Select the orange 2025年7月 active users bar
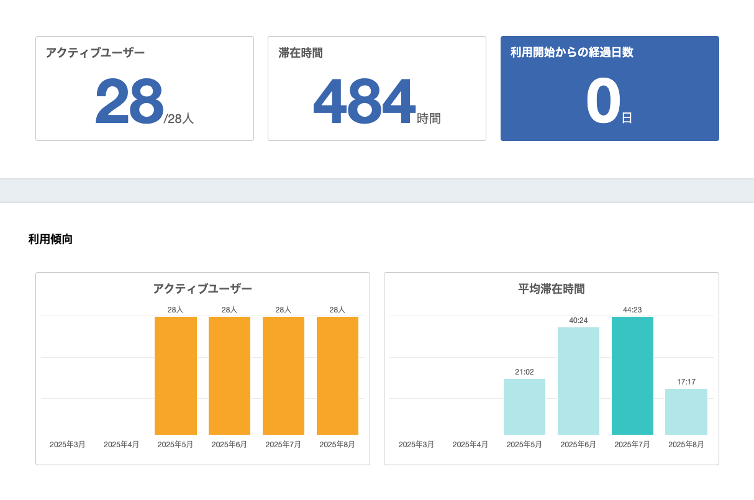Screen dimensions: 754x500 (283, 376)
